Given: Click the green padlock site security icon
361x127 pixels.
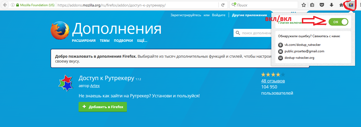Looking at the screenshot, I should pos(18,5).
